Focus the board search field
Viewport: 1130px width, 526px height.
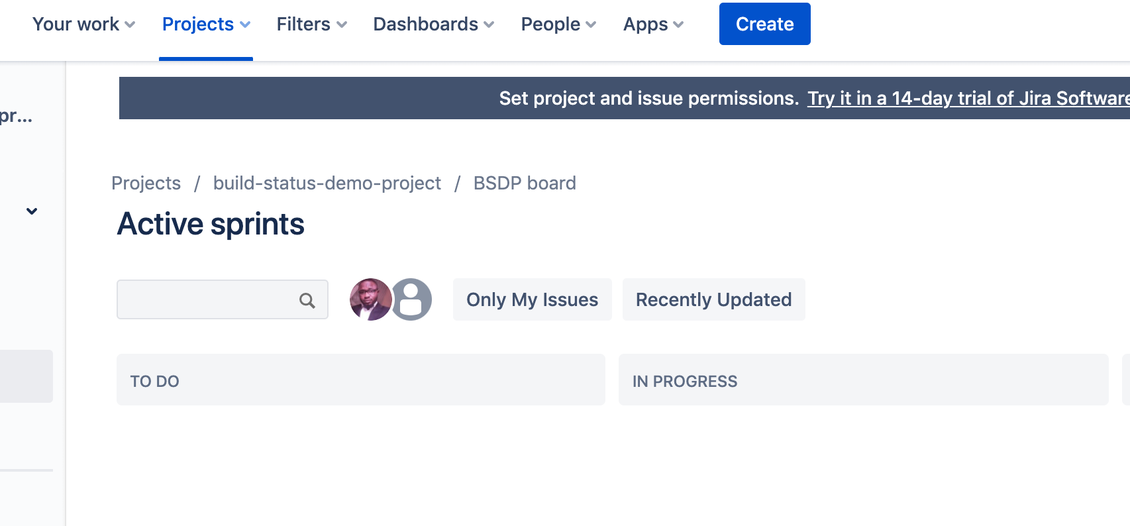click(x=222, y=299)
